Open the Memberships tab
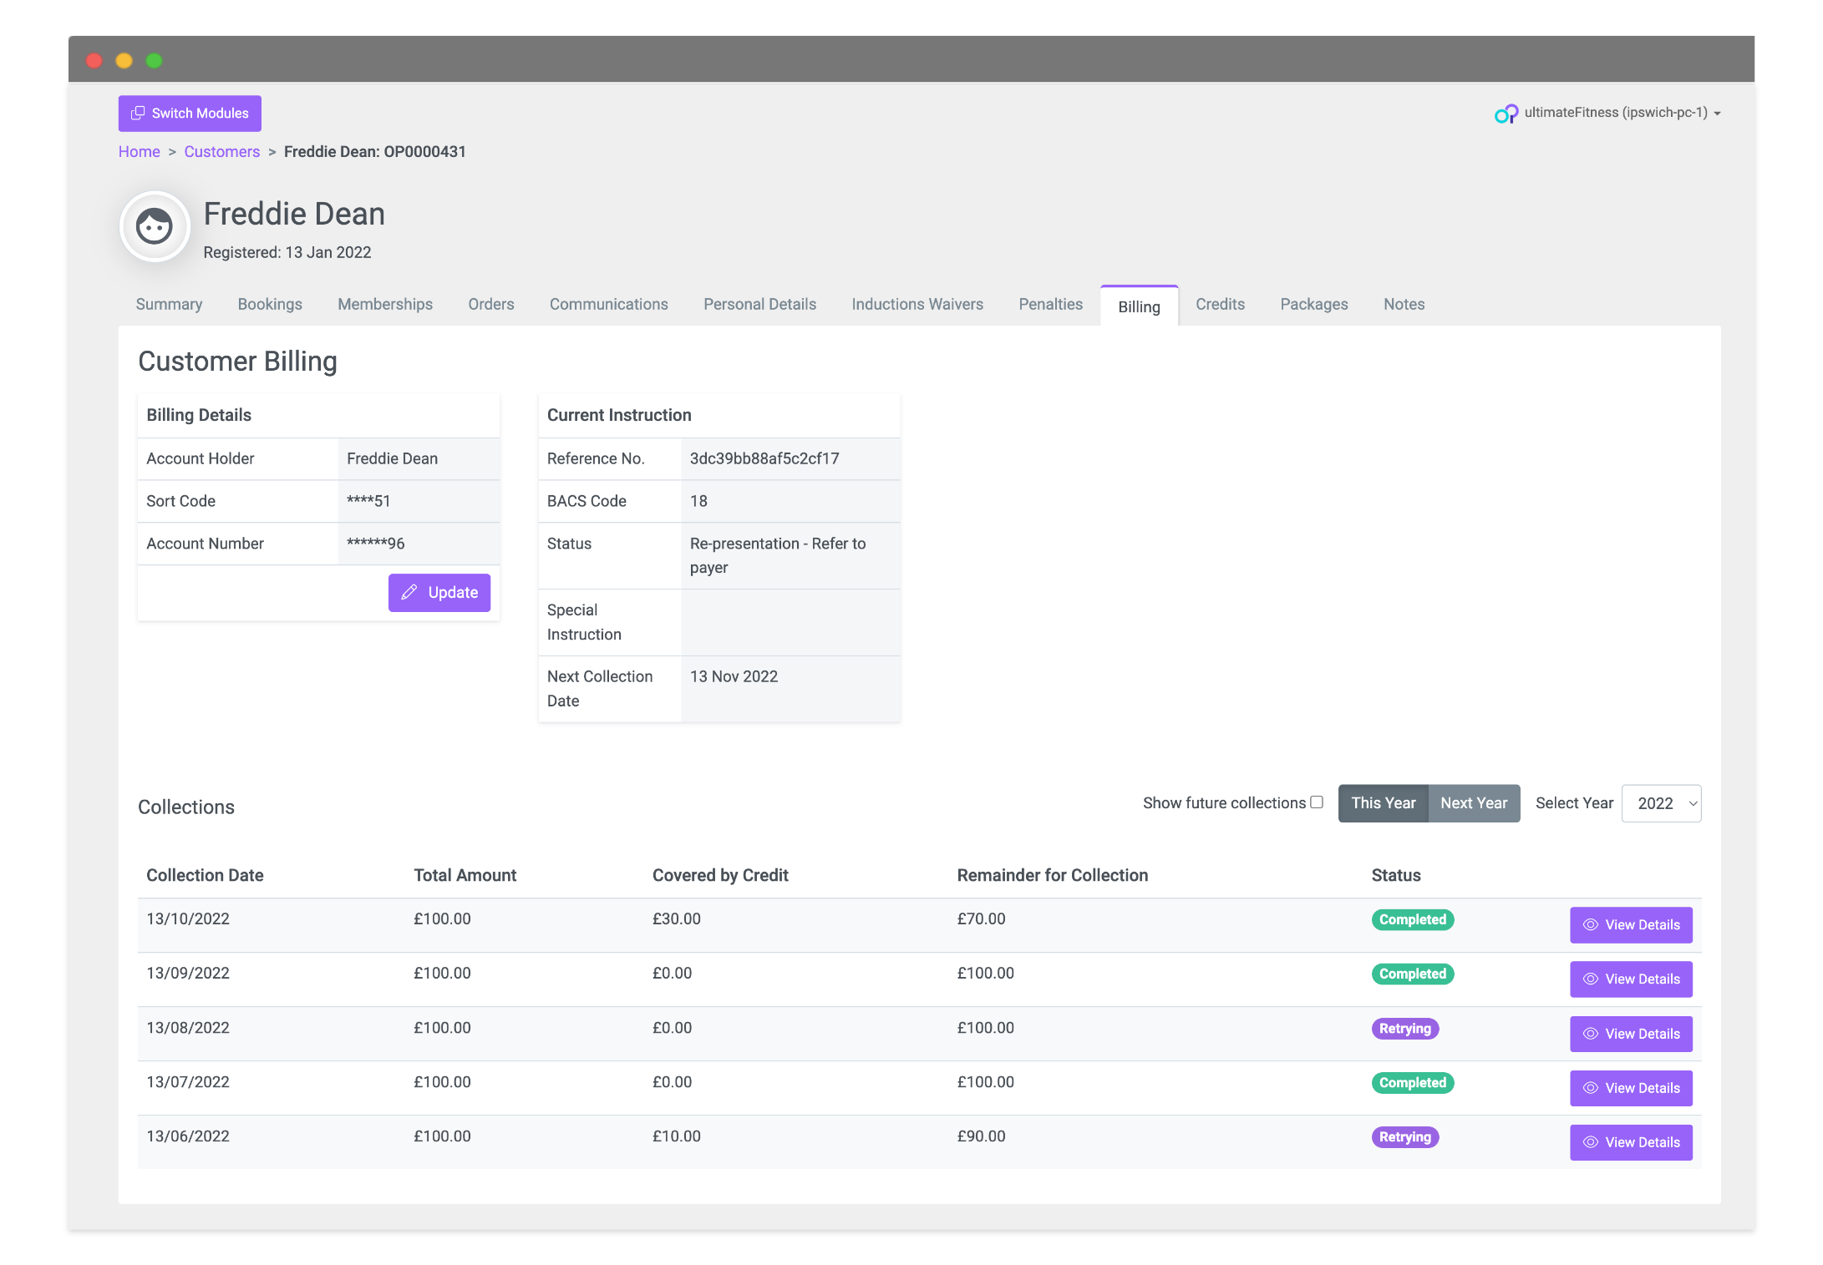The height and width of the screenshot is (1265, 1823). coord(385,305)
